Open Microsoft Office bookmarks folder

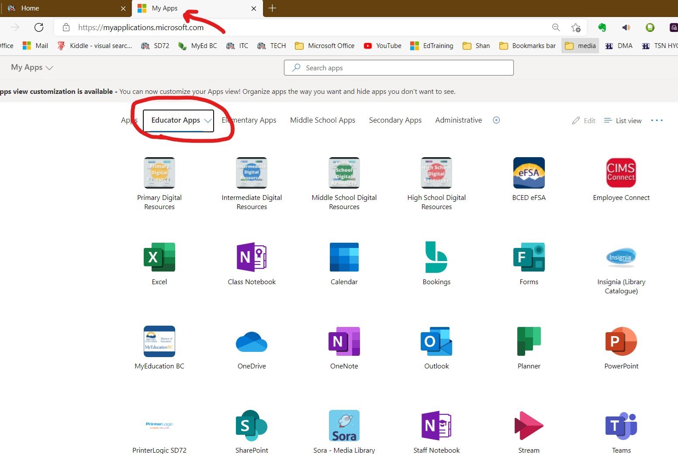click(325, 45)
